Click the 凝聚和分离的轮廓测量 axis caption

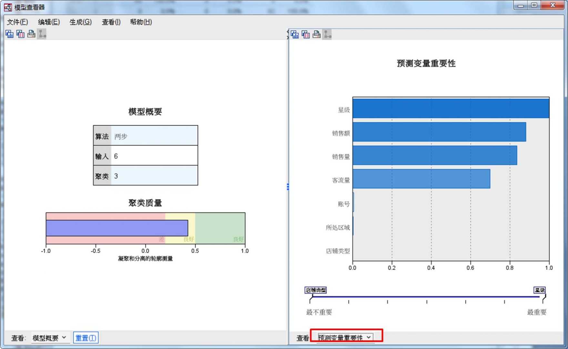[x=145, y=259]
